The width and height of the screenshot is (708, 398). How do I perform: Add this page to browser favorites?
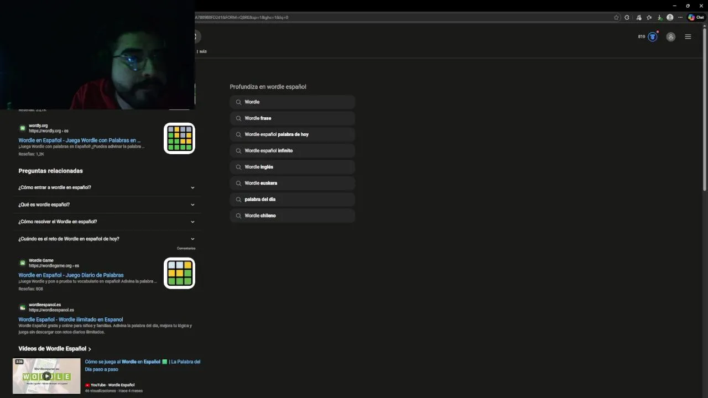616,17
